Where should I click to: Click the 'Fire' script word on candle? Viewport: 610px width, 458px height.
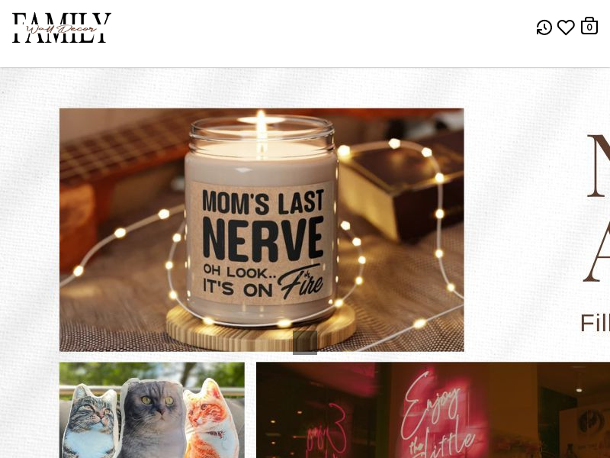pos(300,281)
